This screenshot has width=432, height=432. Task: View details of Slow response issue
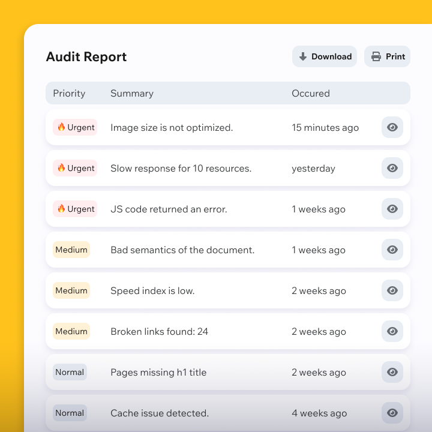392,168
